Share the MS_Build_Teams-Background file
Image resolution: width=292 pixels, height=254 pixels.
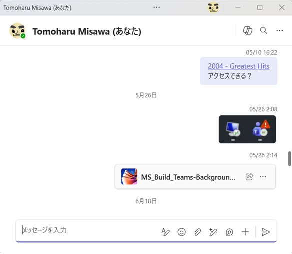[249, 177]
